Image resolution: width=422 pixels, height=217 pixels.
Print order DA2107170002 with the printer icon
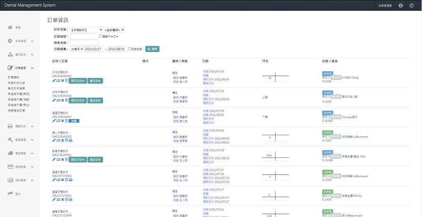tap(70, 180)
